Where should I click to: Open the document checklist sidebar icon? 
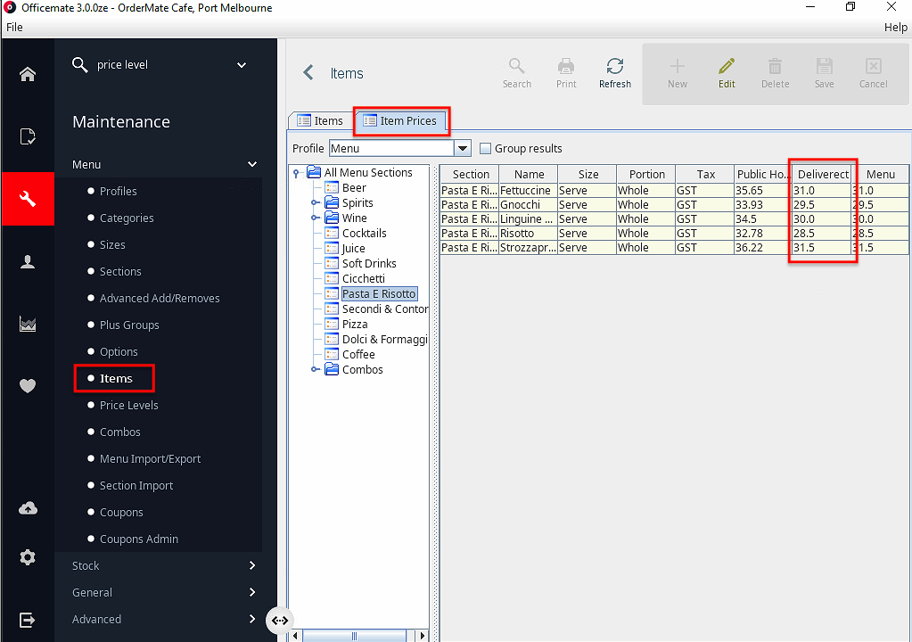tap(28, 136)
